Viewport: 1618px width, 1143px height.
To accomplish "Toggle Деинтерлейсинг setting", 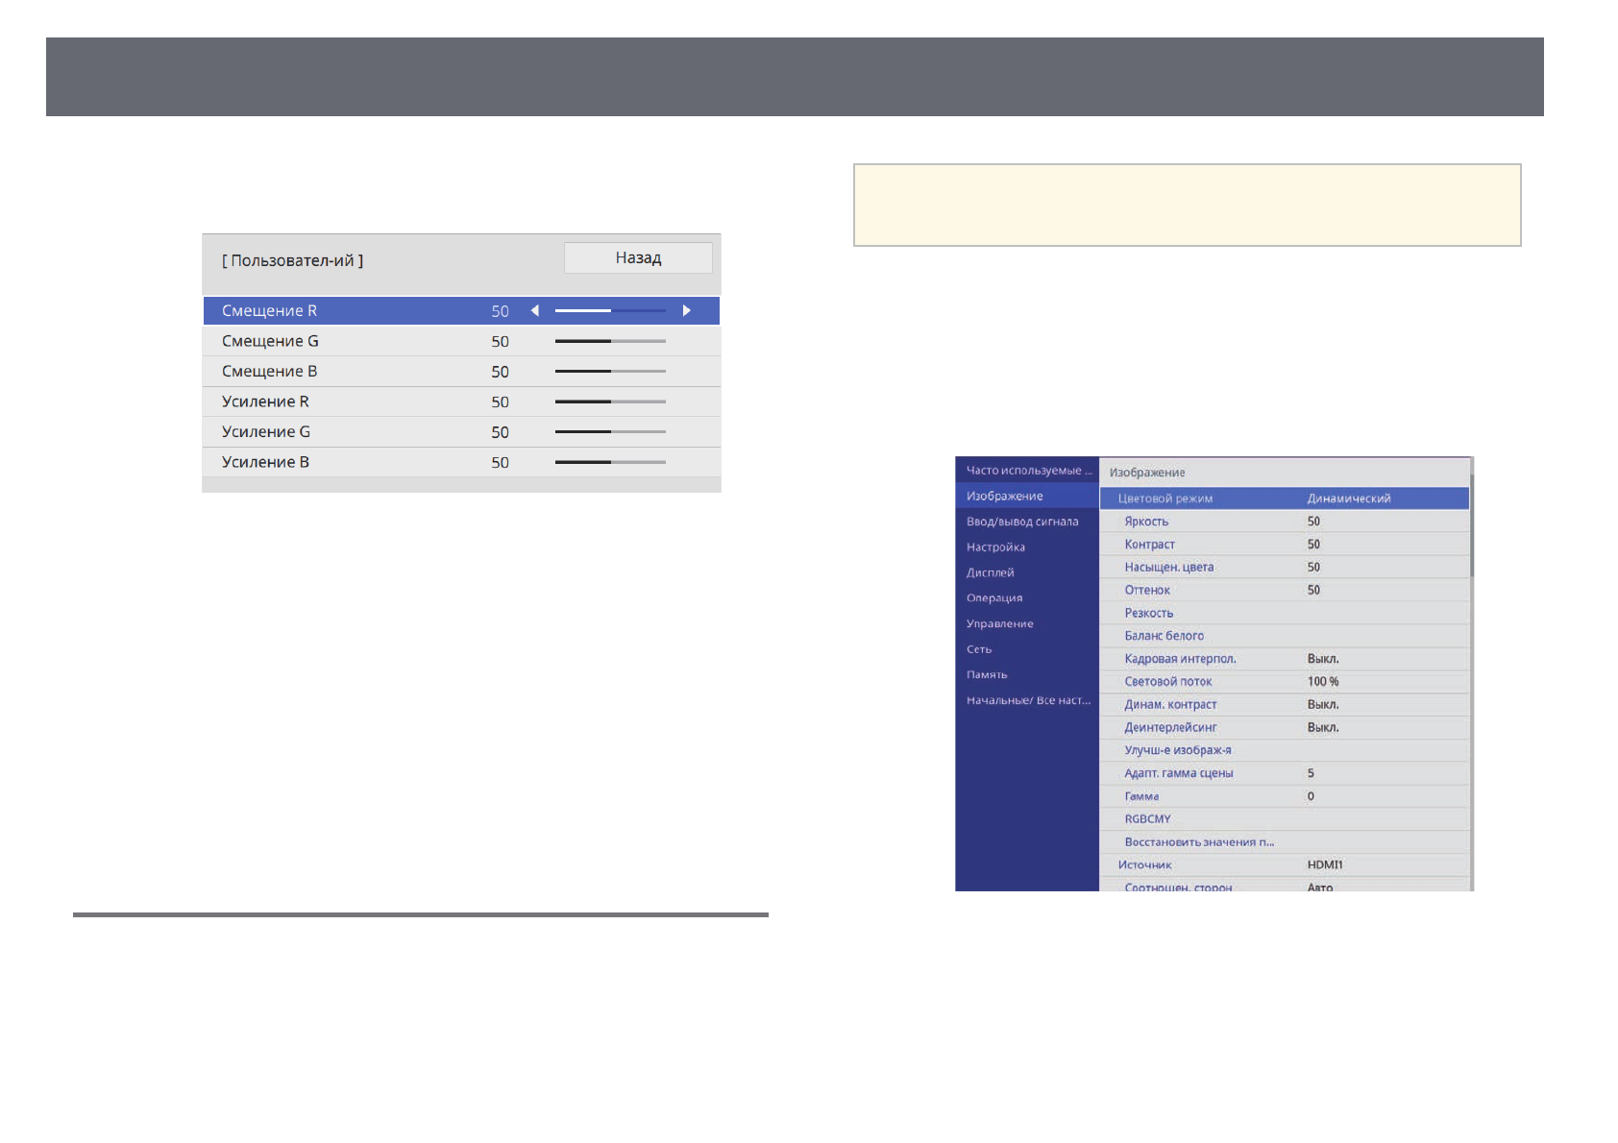I will (x=1284, y=728).
